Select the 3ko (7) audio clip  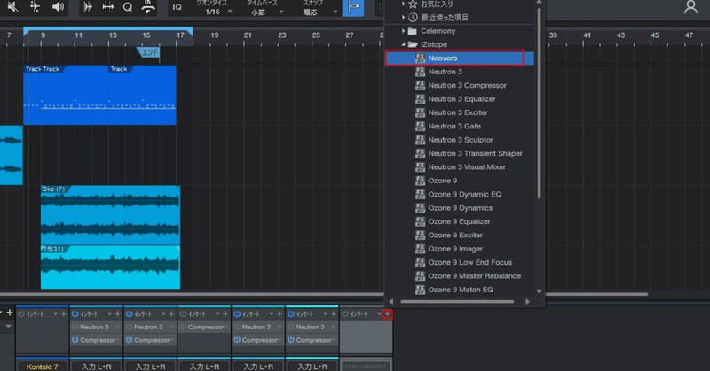click(x=110, y=215)
